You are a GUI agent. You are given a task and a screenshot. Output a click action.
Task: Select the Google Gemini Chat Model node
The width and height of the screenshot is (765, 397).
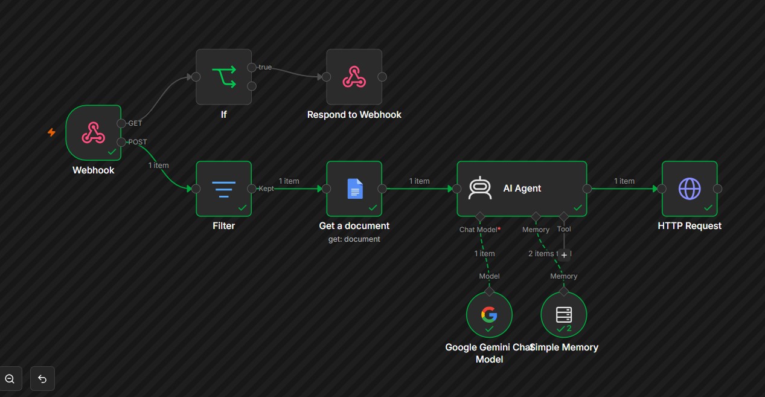click(489, 315)
